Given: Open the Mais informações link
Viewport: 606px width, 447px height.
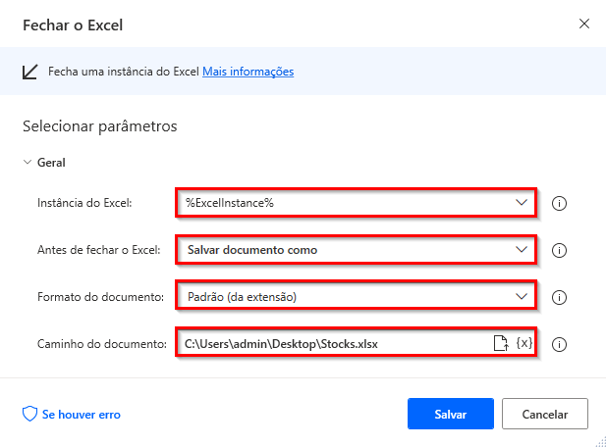Looking at the screenshot, I should click(248, 72).
